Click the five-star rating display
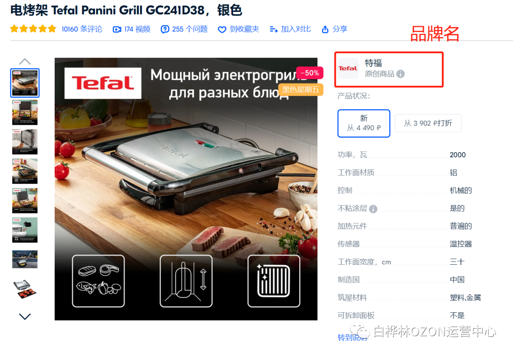The image size is (513, 354). (x=33, y=29)
